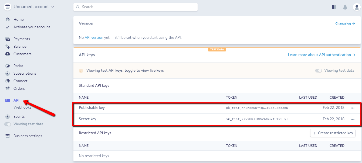Click into the Search field
Image resolution: width=362 pixels, height=163 pixels.
click(x=135, y=7)
